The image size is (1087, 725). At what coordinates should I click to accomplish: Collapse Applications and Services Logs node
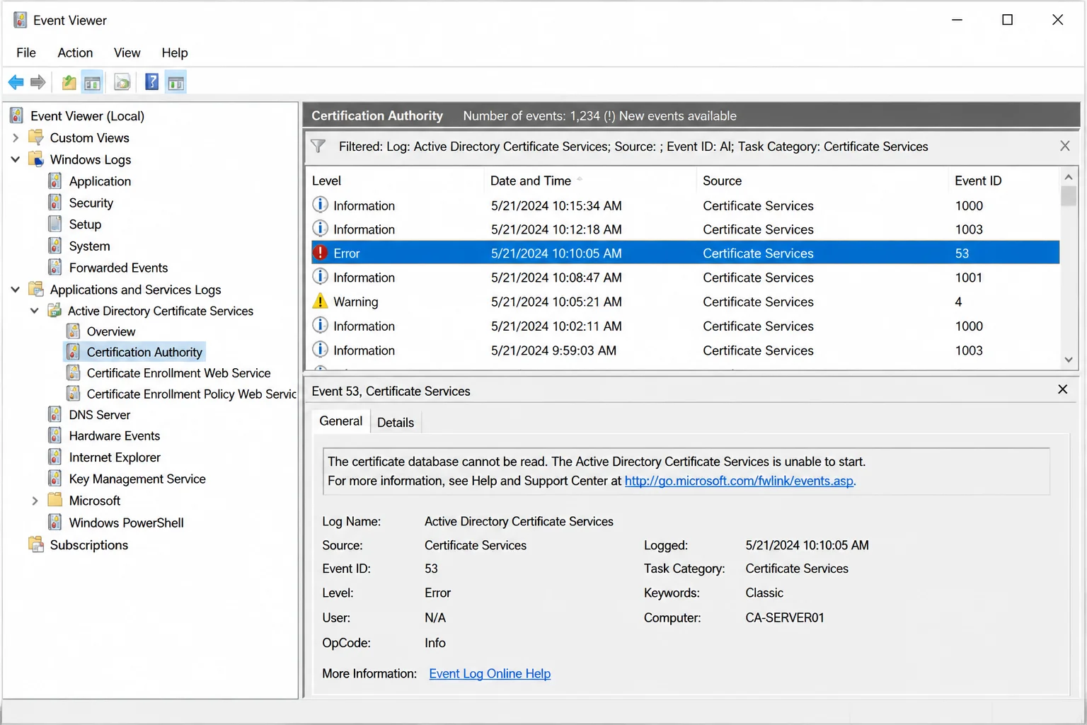pyautogui.click(x=16, y=290)
